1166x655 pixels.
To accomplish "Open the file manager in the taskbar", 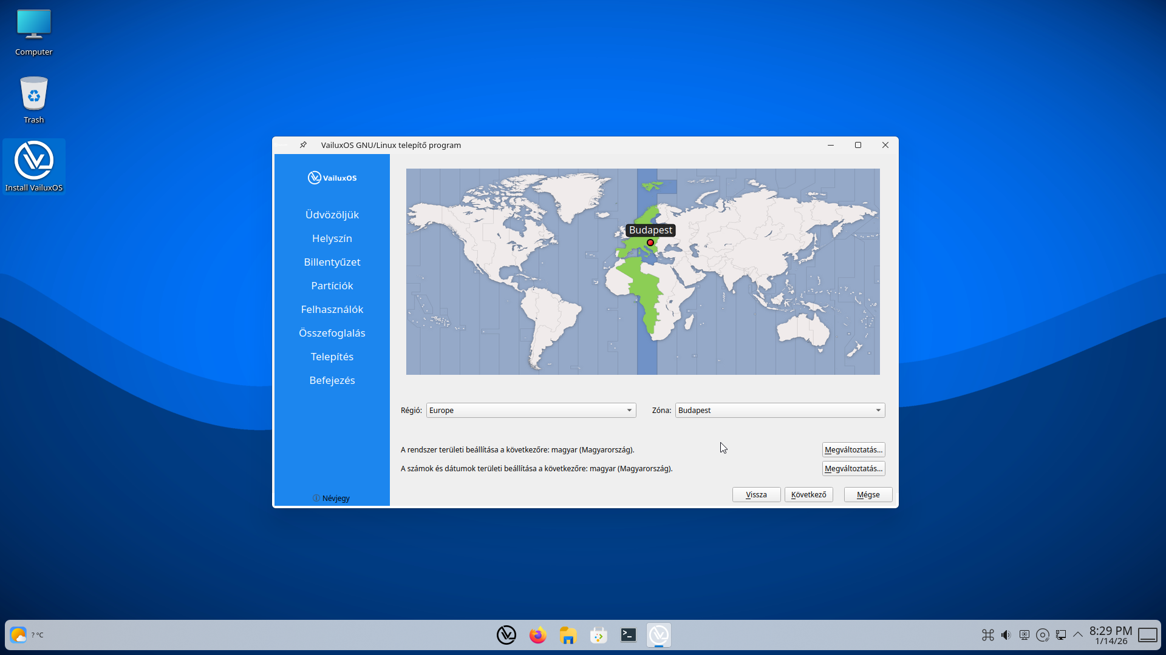I will (x=568, y=635).
